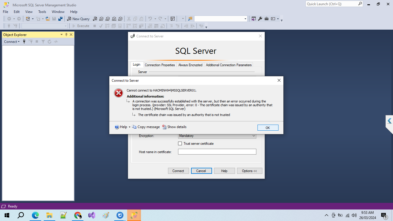Expand the command window icon dropdown arrow
This screenshot has width=393, height=221.
[278, 19]
